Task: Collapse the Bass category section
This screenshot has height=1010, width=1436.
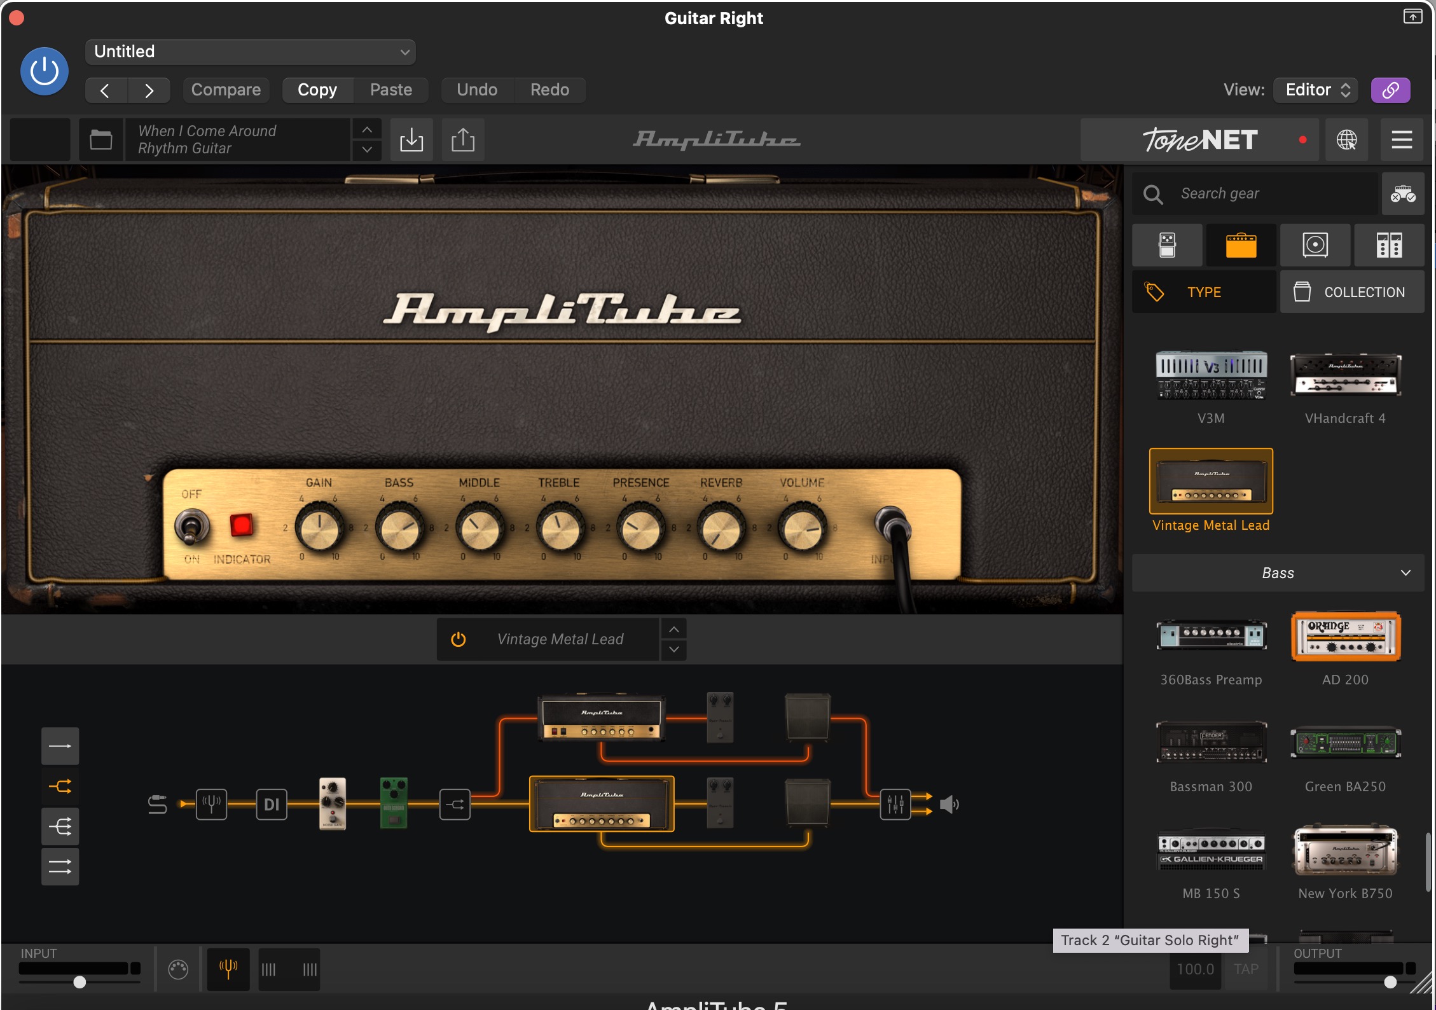Action: pos(1278,573)
